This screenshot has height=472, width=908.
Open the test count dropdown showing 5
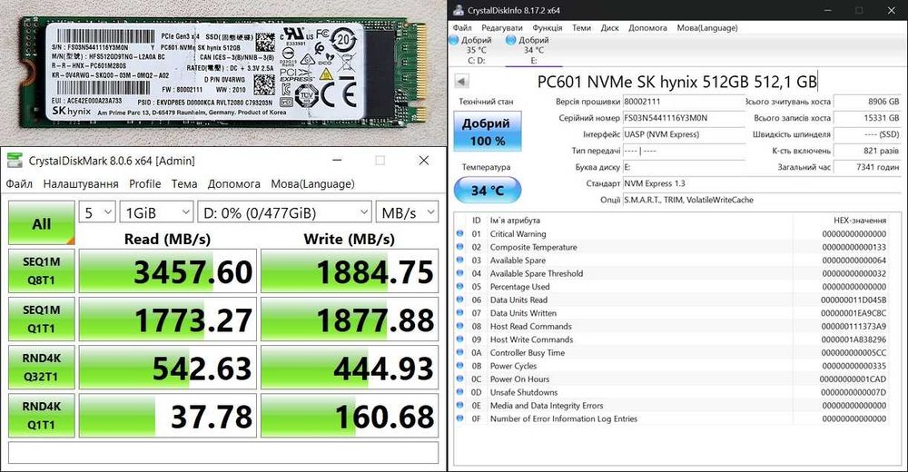(x=97, y=212)
